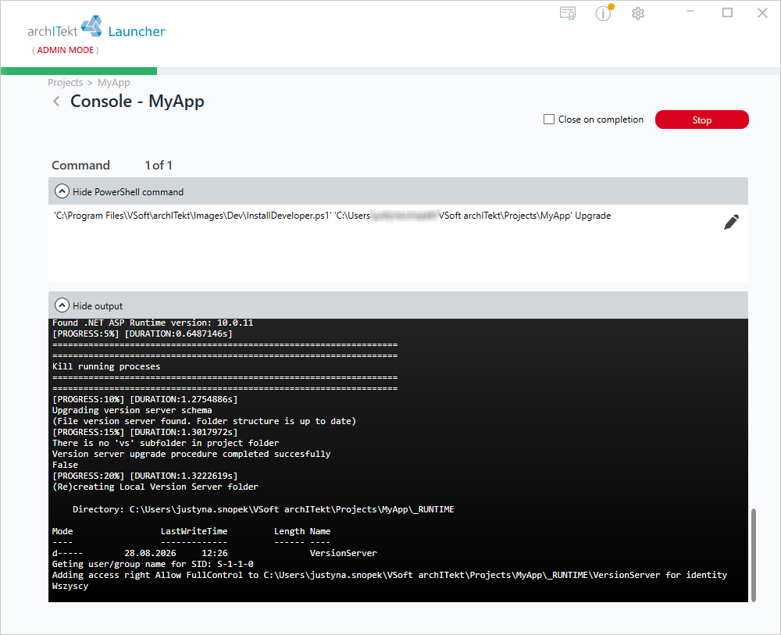The image size is (781, 635).
Task: Click the green progress bar
Action: click(79, 71)
